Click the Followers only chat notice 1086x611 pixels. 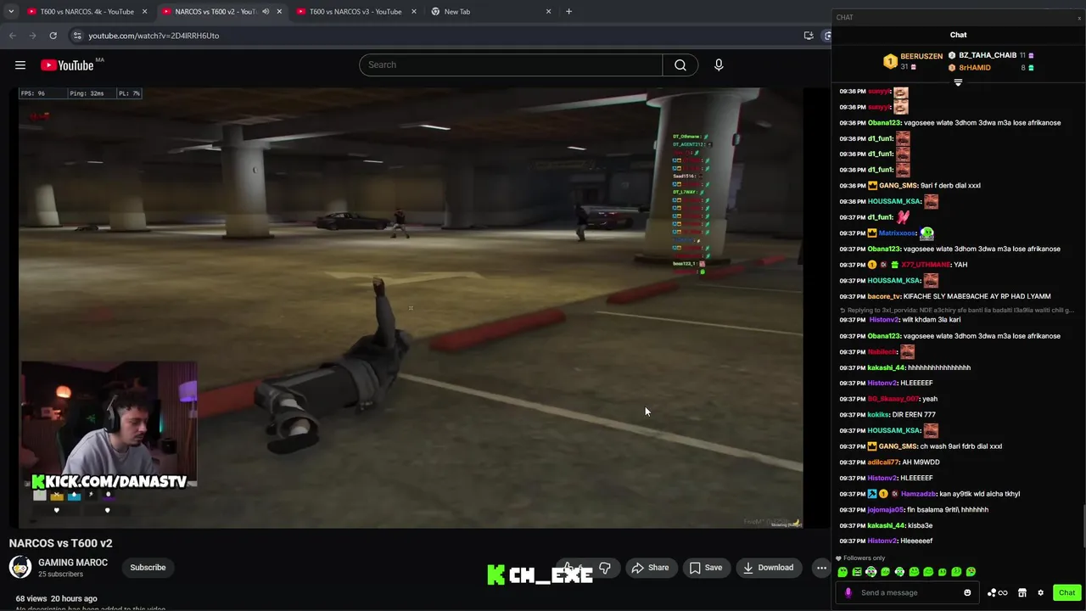click(860, 558)
